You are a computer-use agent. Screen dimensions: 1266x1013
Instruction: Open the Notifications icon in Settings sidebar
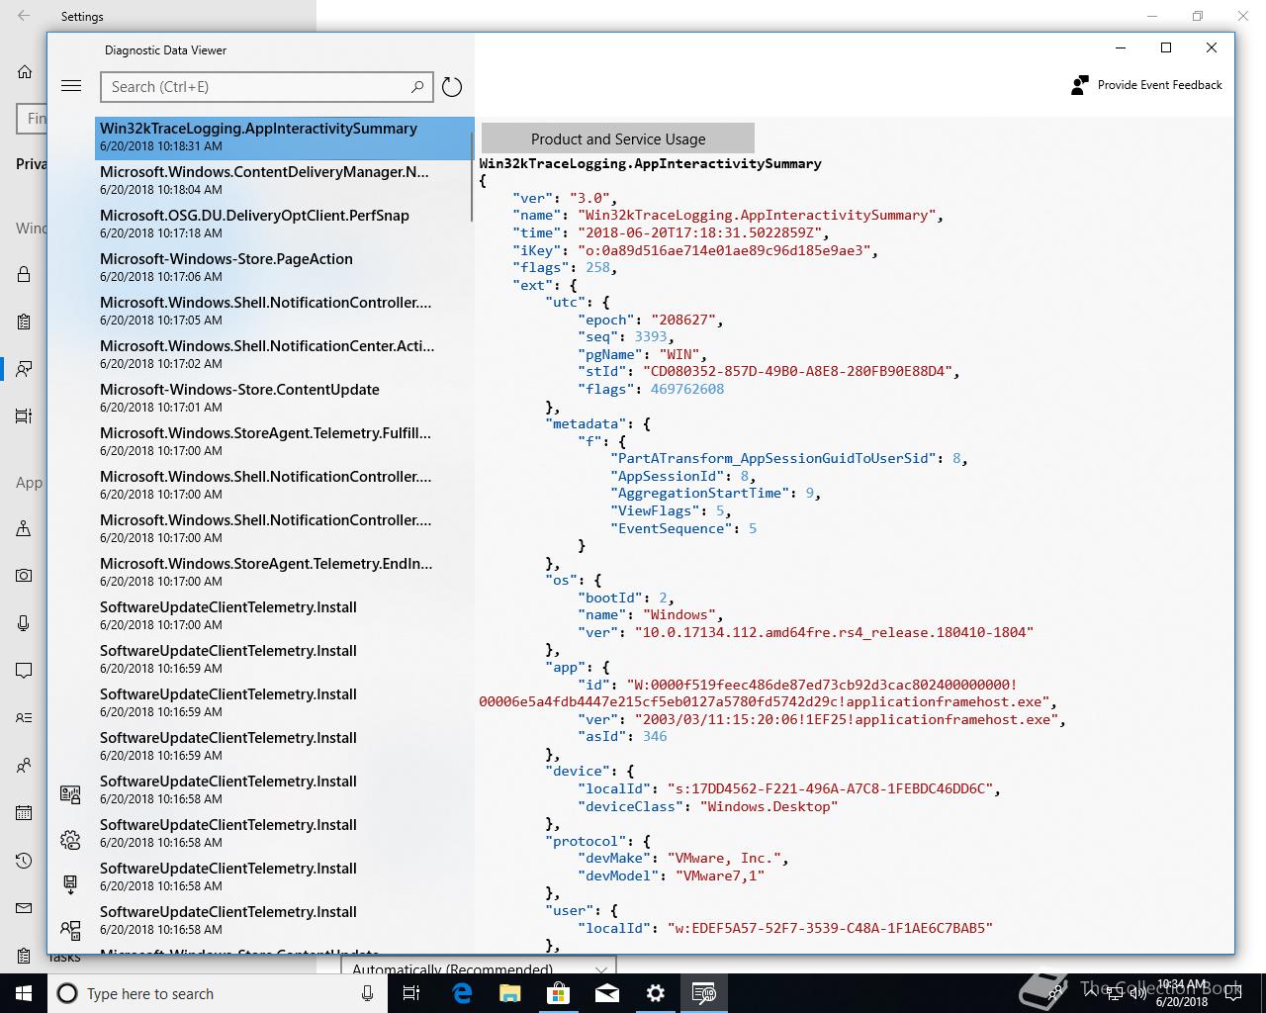coord(24,671)
